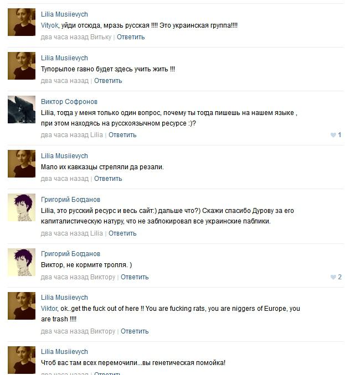Click the 'Viktor' mention in English comment
The image size is (345, 375).
point(49,309)
